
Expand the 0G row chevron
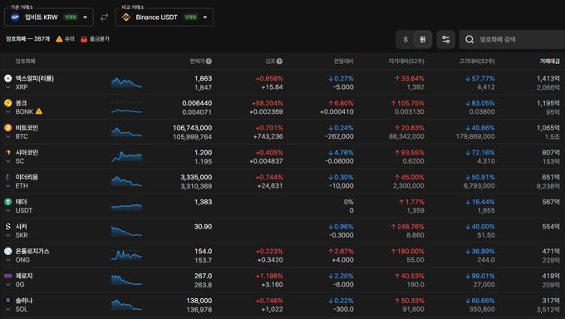tap(8, 285)
